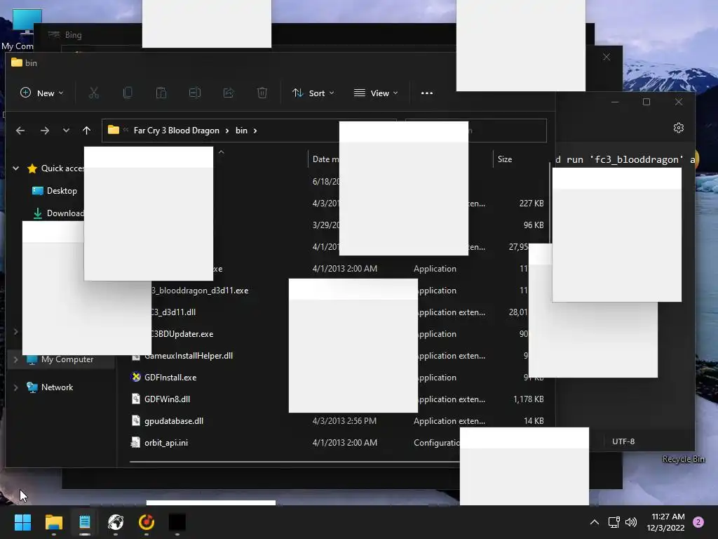Click the Share icon in the toolbar

[229, 93]
